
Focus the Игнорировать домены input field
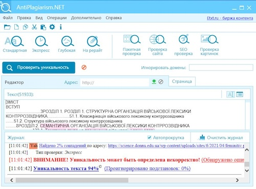pos(221,68)
